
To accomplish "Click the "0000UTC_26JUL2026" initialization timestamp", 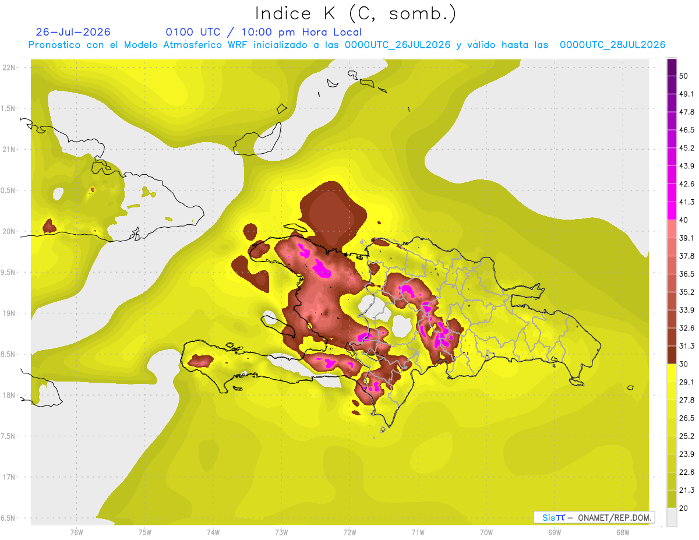I will [x=397, y=45].
